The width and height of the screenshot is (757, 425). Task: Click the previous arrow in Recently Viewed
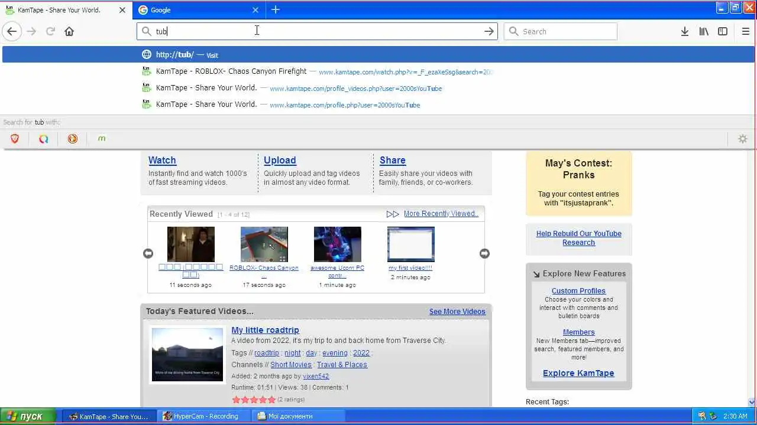point(148,253)
